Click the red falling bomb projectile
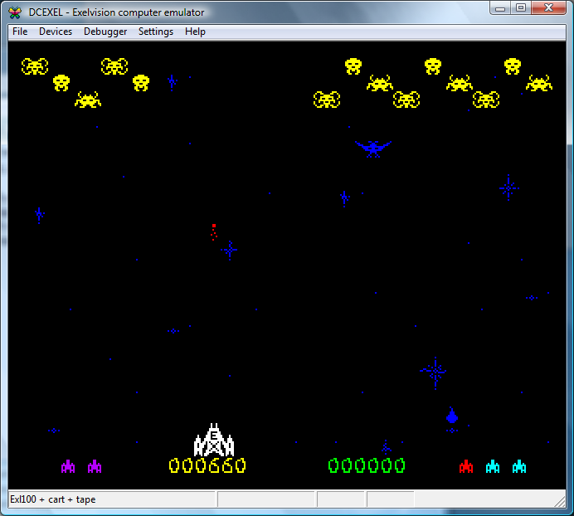Screen dimensions: 574x516 [x=214, y=232]
